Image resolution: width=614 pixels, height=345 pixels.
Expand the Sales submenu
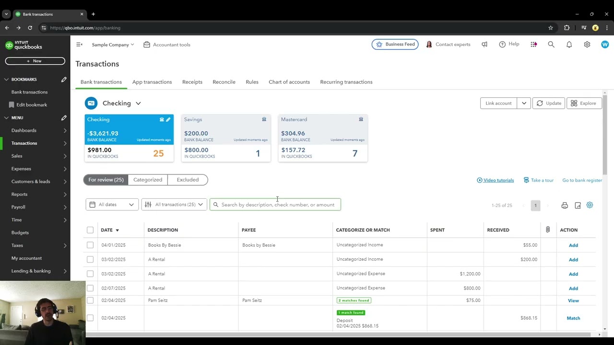click(x=65, y=156)
